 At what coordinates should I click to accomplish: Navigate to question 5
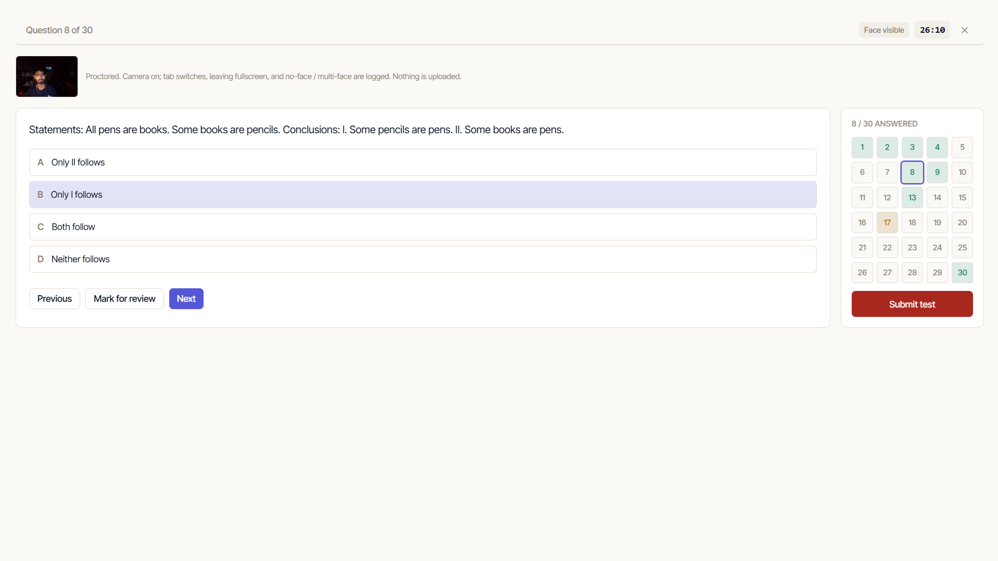962,147
